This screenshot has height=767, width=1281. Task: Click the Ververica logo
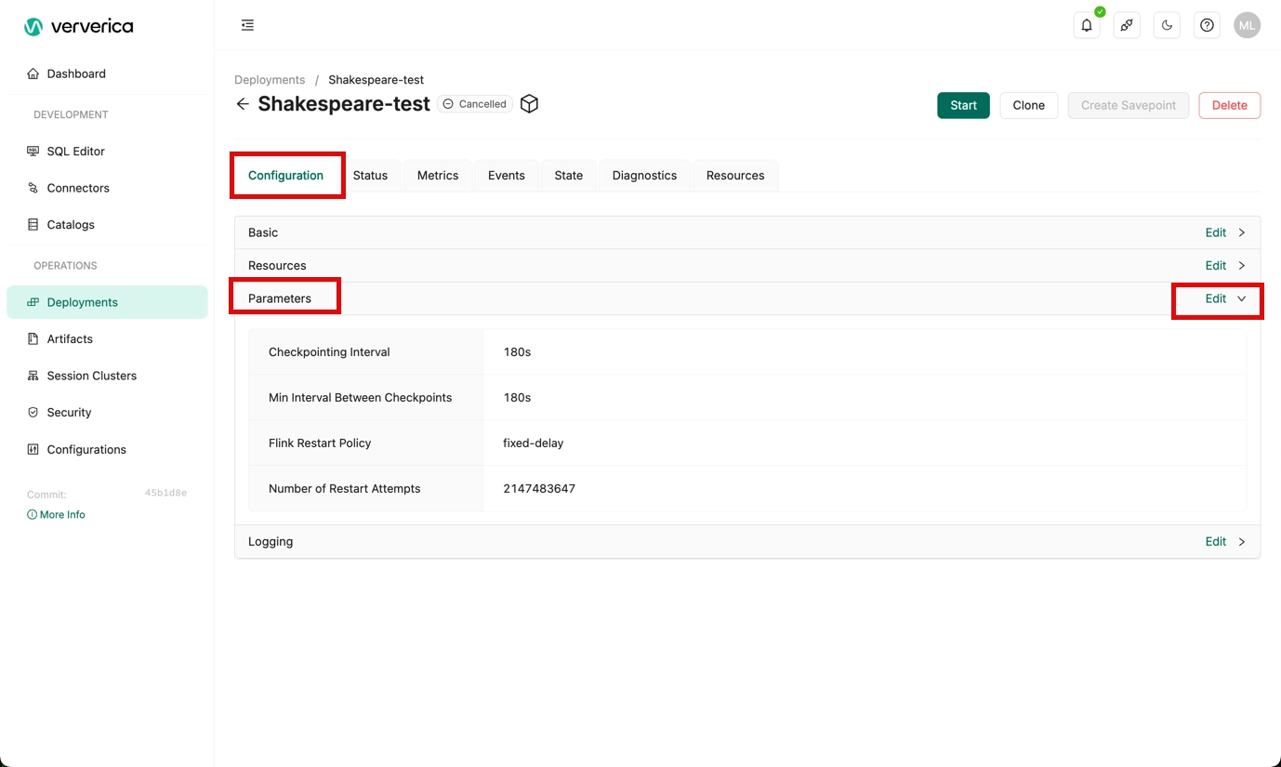(78, 27)
